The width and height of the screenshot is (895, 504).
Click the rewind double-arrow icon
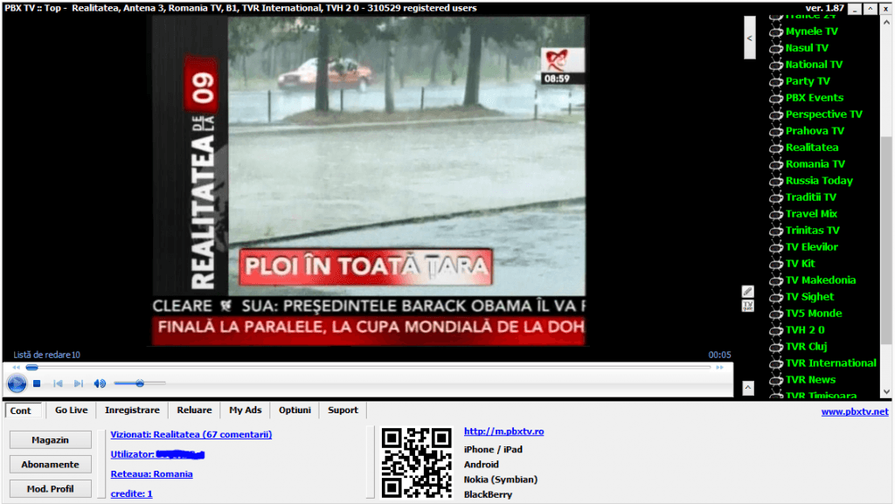(x=16, y=367)
